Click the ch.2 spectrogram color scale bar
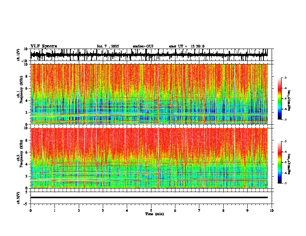Viewport: 306px width, 236px height. (x=280, y=162)
